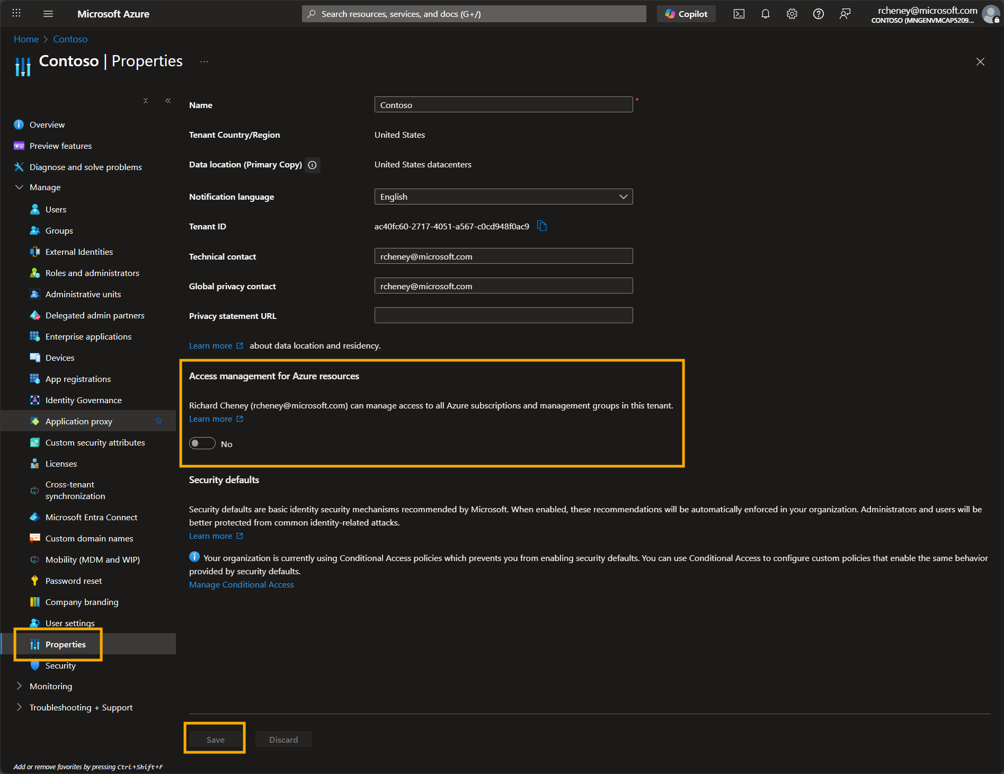Click the resources search box
1004x774 pixels.
(x=473, y=14)
